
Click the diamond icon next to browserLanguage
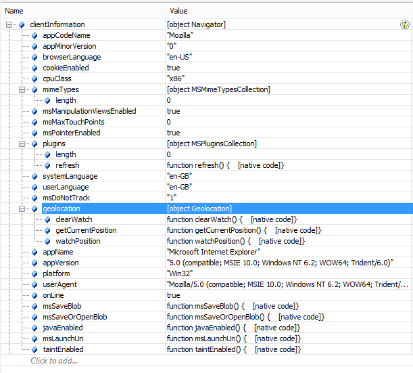34,58
